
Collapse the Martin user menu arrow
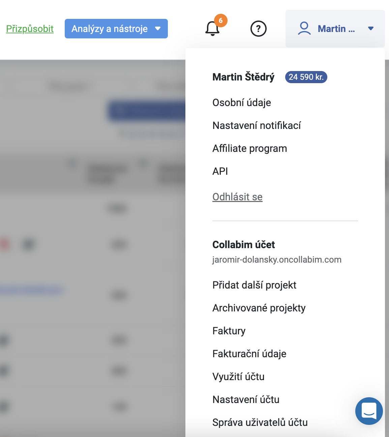click(x=371, y=29)
